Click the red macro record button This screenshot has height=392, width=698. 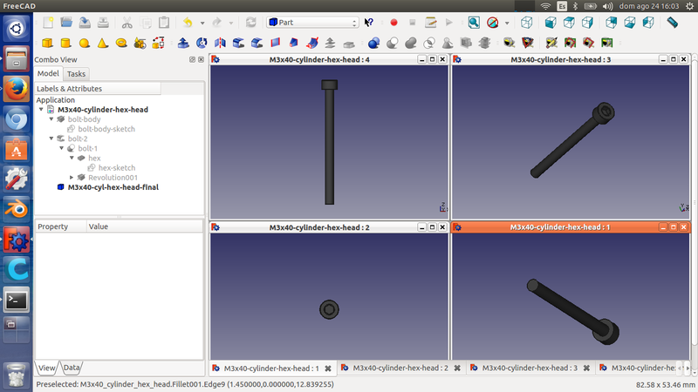[393, 22]
